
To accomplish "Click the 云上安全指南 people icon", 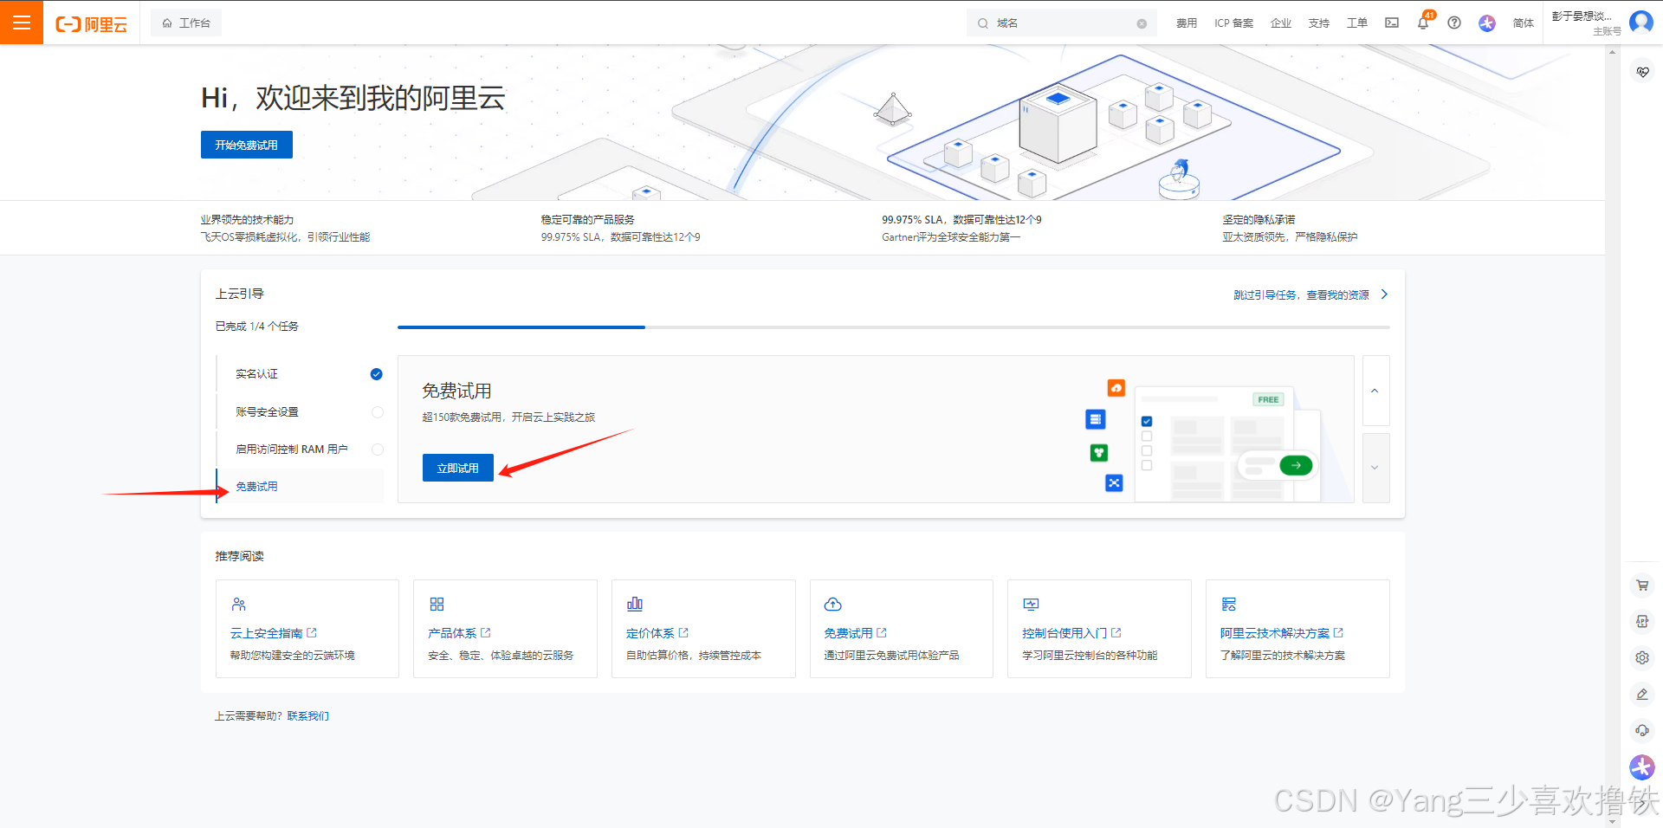I will pyautogui.click(x=239, y=605).
